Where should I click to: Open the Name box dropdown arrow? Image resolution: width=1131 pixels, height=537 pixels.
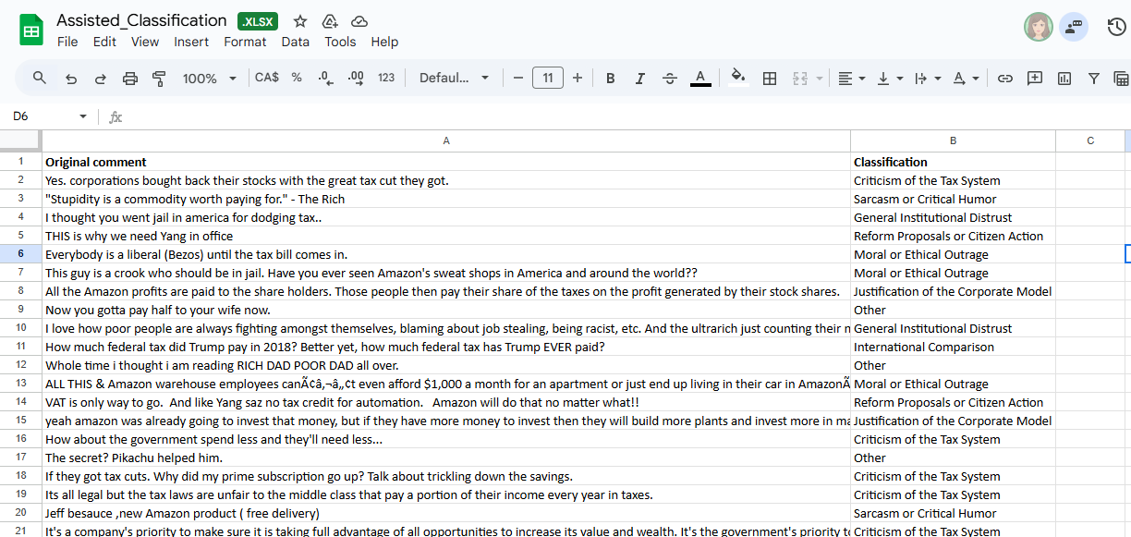[83, 116]
